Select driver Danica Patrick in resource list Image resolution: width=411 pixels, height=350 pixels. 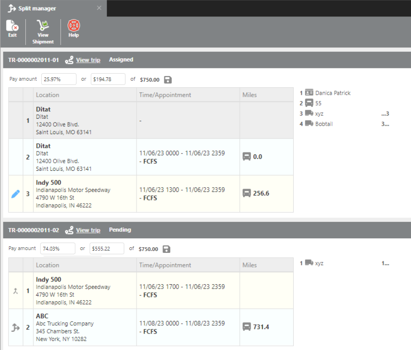pyautogui.click(x=333, y=93)
